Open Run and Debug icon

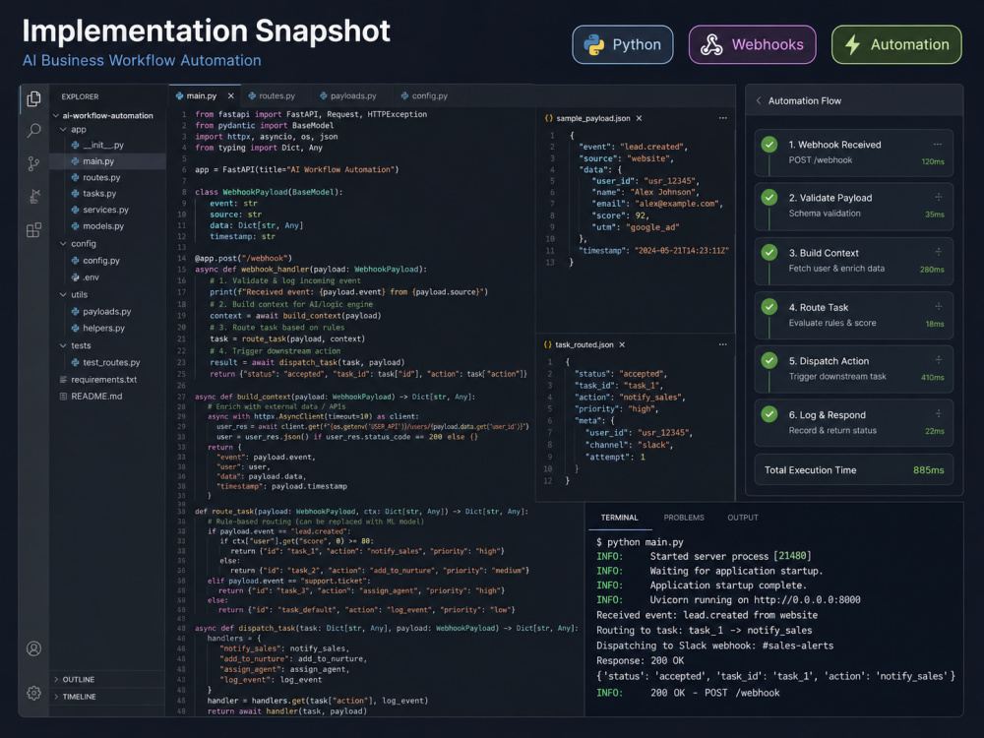click(x=33, y=197)
